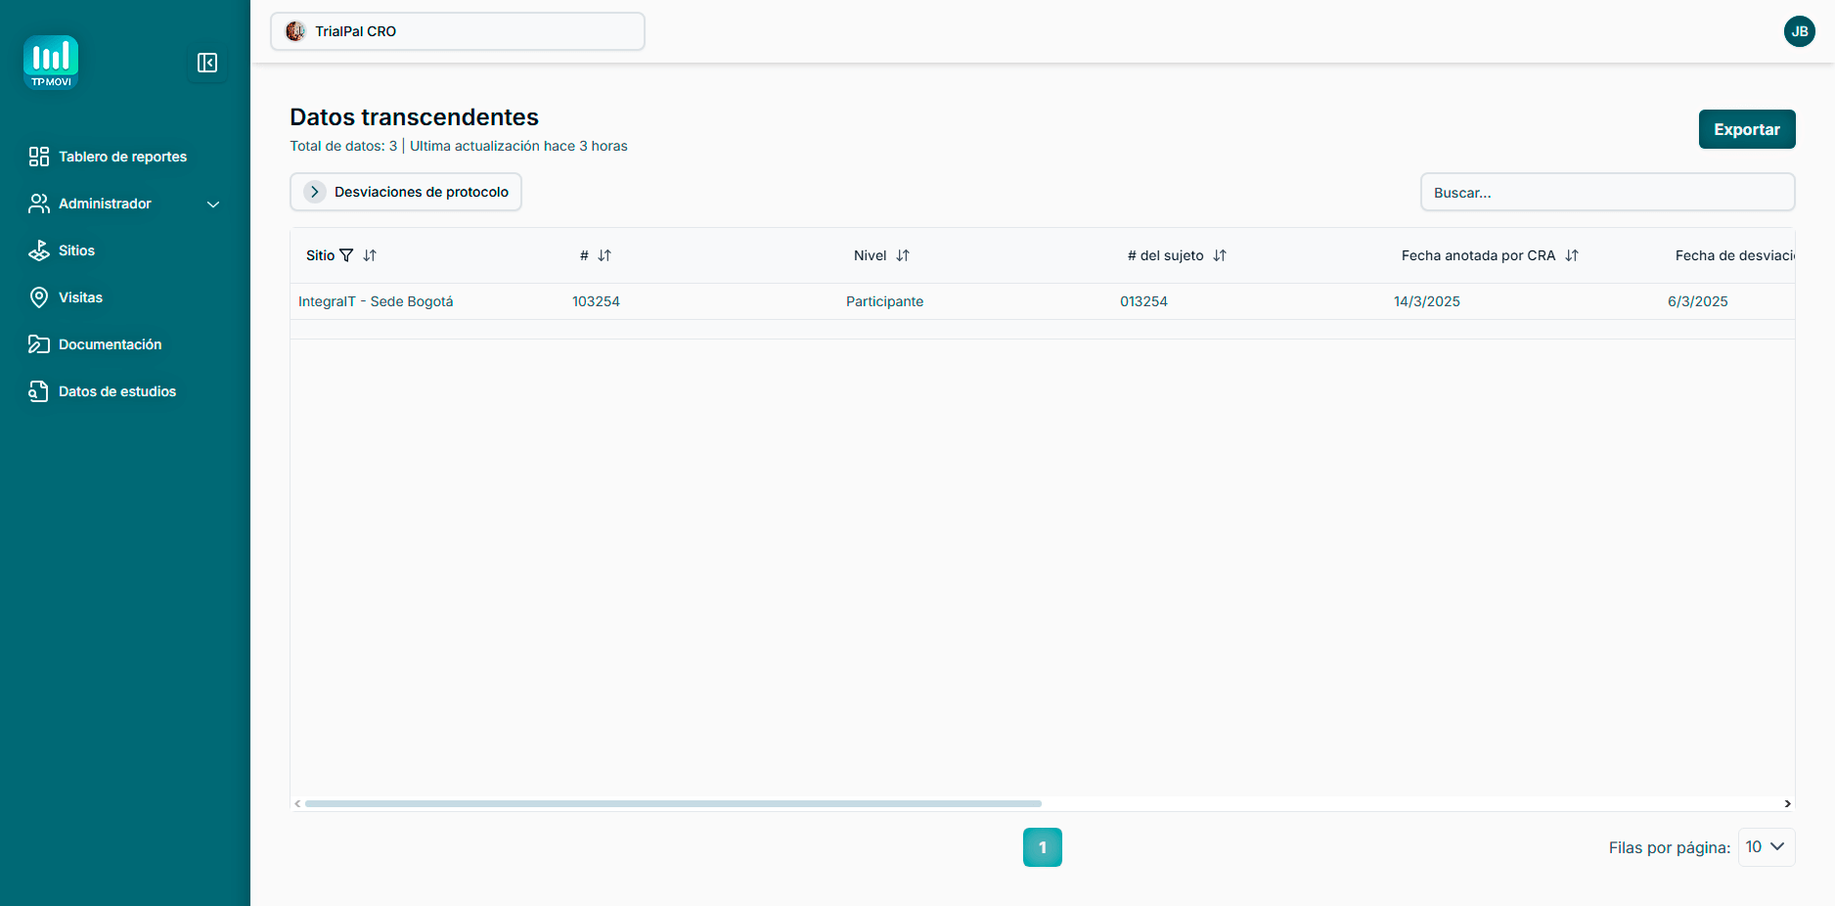Sort the # column

click(x=604, y=255)
